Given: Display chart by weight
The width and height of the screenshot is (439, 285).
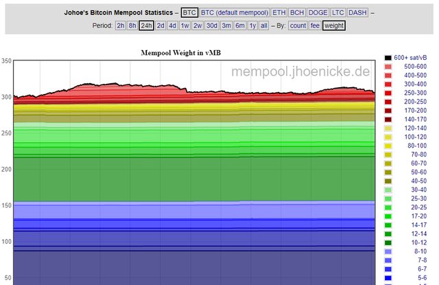Looking at the screenshot, I should [x=334, y=25].
